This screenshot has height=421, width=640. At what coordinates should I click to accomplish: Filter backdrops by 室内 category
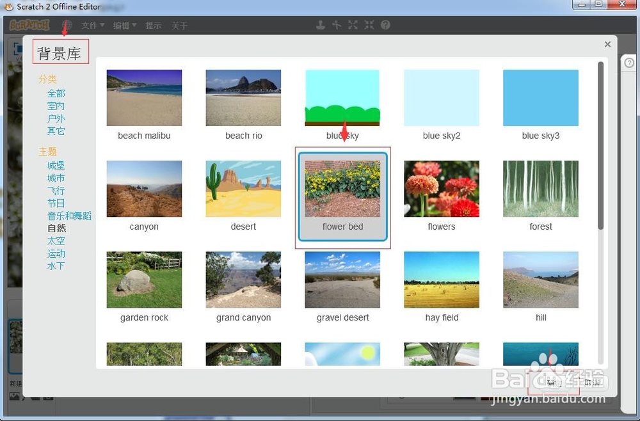[56, 106]
